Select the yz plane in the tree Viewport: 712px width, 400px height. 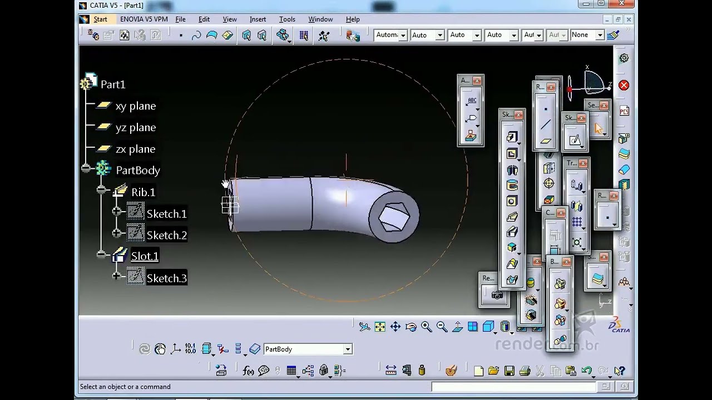(135, 127)
